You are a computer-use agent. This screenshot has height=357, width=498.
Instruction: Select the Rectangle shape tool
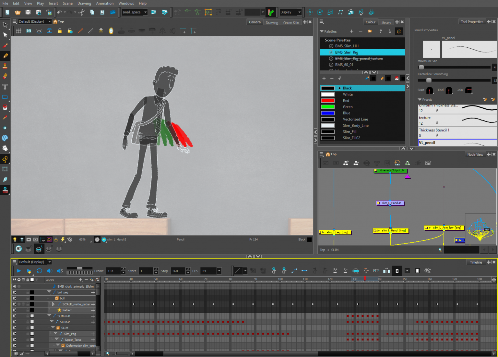click(x=5, y=97)
